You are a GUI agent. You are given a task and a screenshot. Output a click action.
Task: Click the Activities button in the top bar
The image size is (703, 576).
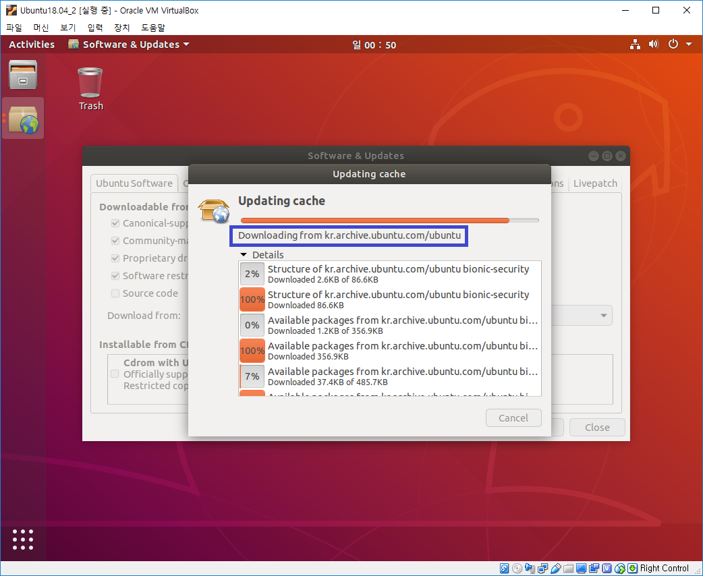(32, 45)
